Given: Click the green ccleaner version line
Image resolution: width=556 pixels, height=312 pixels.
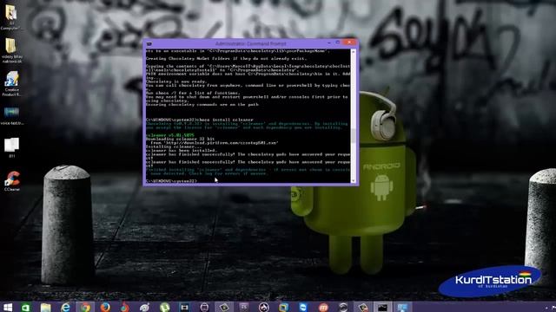Looking at the screenshot, I should pyautogui.click(x=170, y=135).
